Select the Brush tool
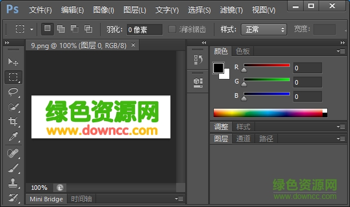The image size is (350, 207). [x=13, y=168]
